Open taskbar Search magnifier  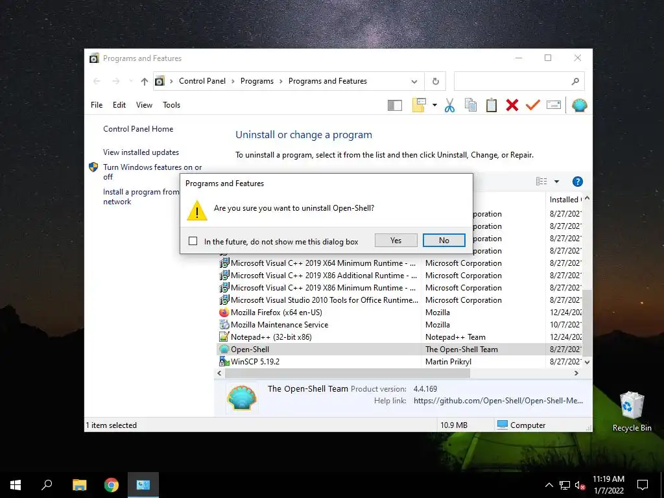coord(47,485)
